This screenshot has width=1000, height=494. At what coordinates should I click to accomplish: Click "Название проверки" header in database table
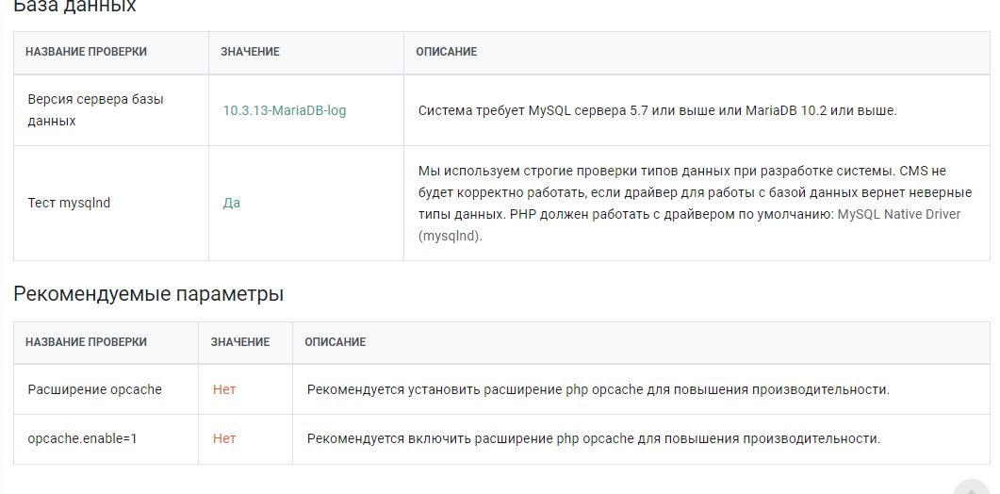[86, 52]
